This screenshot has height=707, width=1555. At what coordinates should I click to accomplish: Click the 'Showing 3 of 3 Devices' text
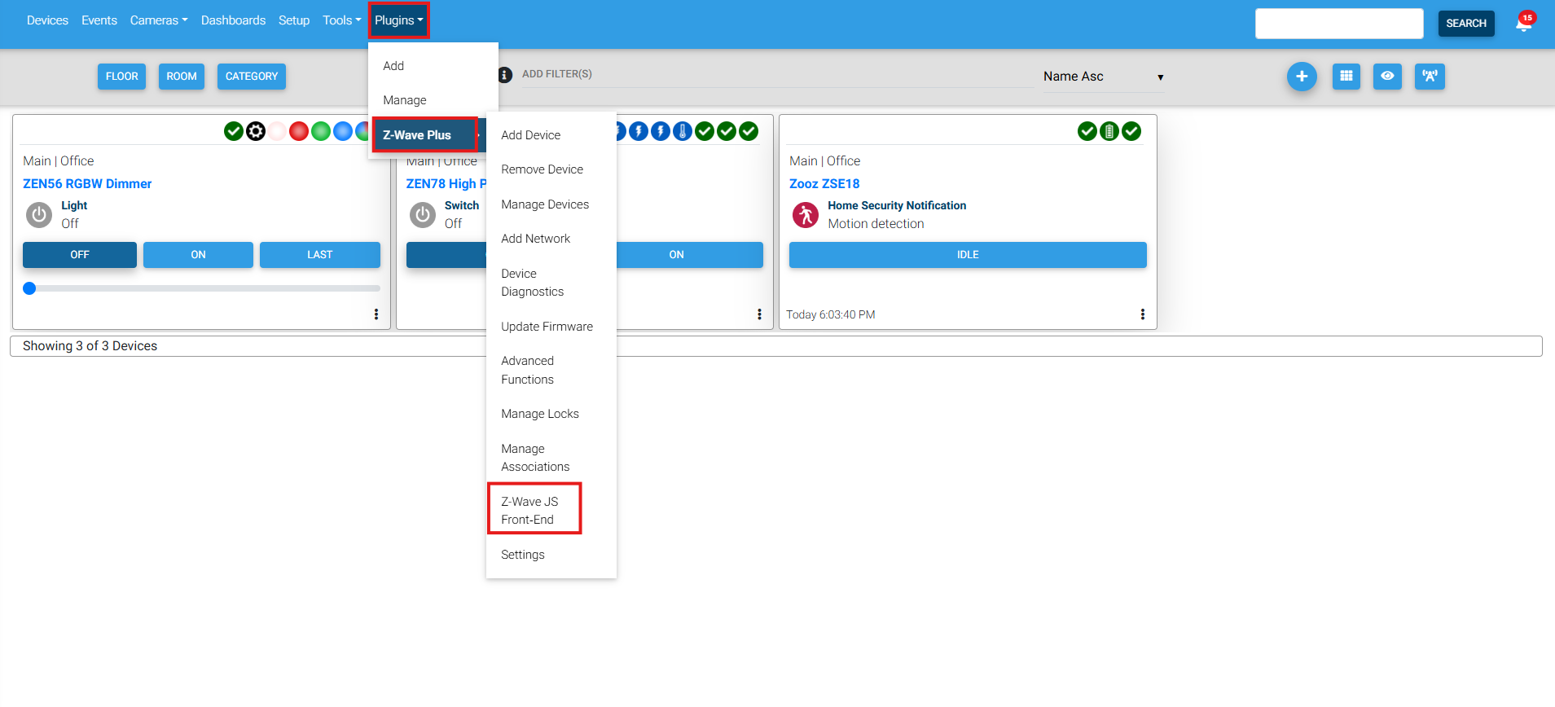(90, 346)
